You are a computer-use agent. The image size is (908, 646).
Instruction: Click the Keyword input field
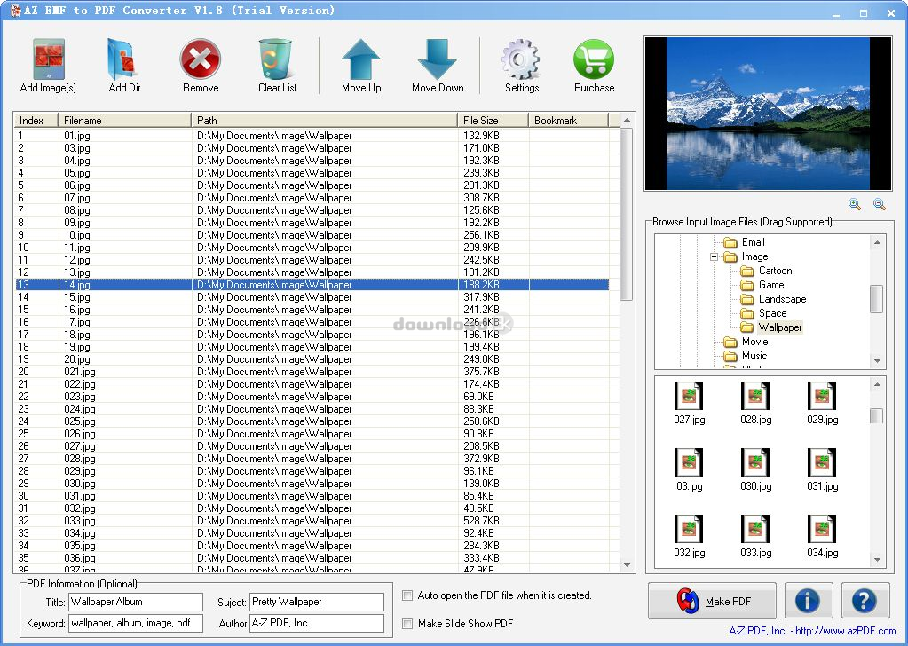136,624
